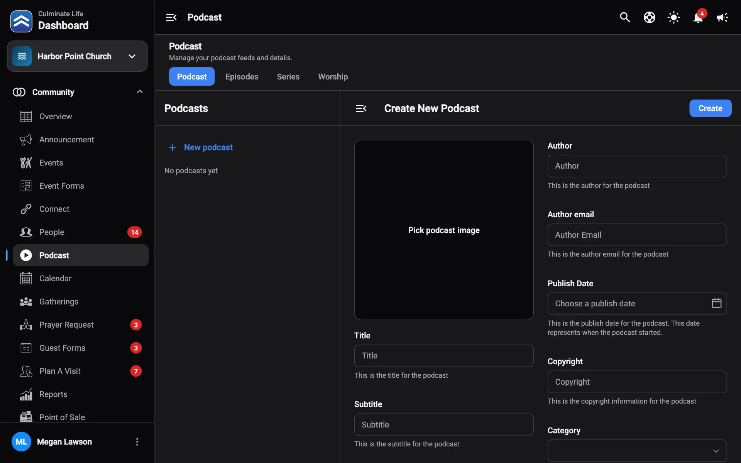
Task: Collapse podcasts list with panel menu icon
Action: pyautogui.click(x=361, y=108)
